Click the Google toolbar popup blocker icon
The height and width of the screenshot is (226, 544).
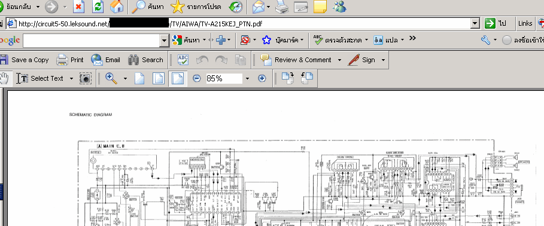point(245,40)
